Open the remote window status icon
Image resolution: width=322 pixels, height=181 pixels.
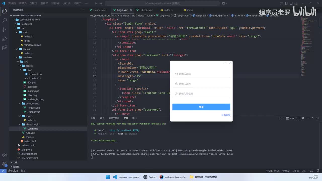coord(3,171)
